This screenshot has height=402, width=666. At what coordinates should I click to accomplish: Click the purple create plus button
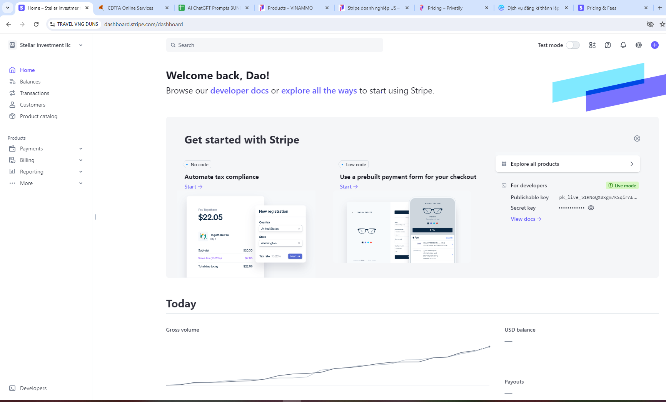click(x=655, y=45)
